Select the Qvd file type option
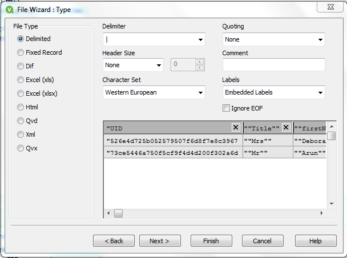Viewport: 347px width, 258px height. (21, 121)
